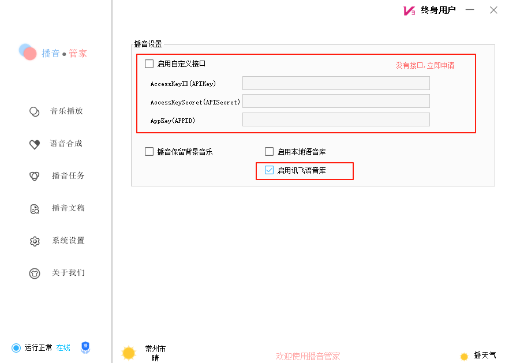This screenshot has height=363, width=505.
Task: Focus the AccessKeyID(APIKey) input field
Action: click(336, 83)
